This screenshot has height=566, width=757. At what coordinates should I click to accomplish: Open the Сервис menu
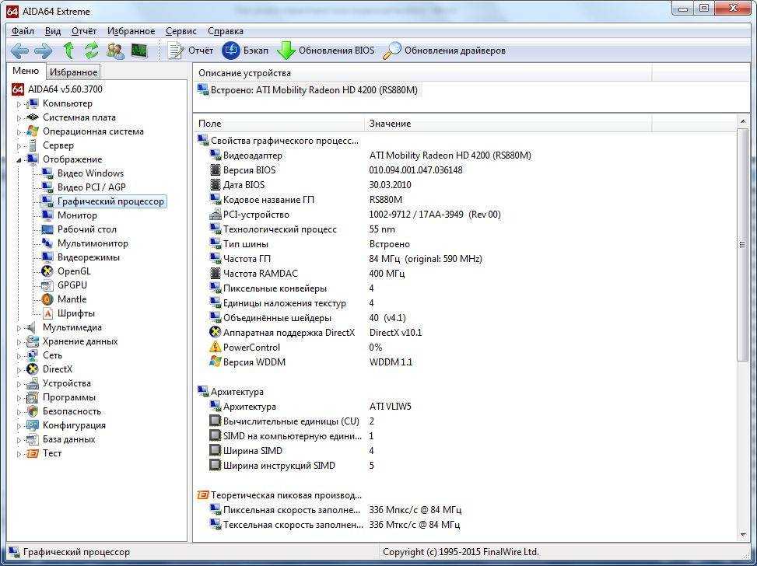pos(181,31)
